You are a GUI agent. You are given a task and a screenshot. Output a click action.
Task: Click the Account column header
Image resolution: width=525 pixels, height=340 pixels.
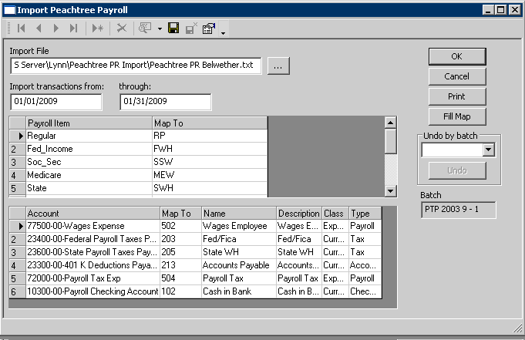pos(93,214)
